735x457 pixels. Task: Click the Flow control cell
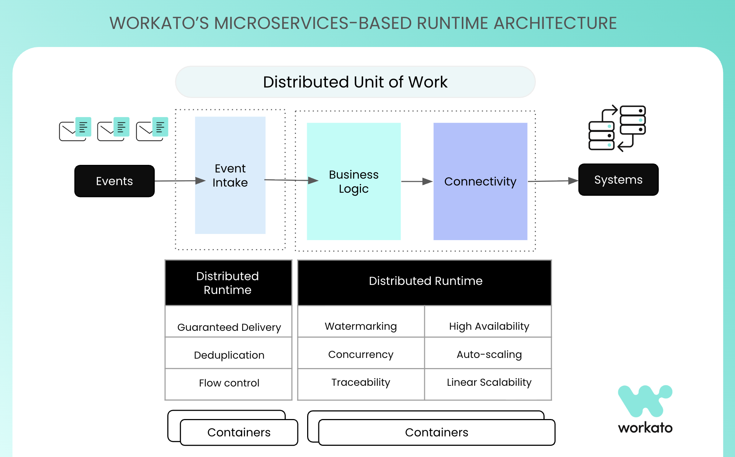click(x=229, y=383)
